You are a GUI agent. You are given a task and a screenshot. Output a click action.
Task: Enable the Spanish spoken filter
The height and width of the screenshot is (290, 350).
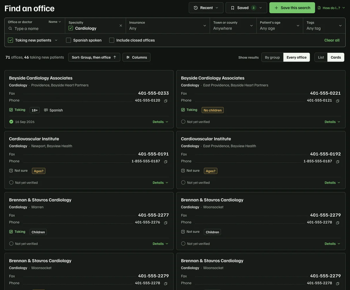(68, 40)
